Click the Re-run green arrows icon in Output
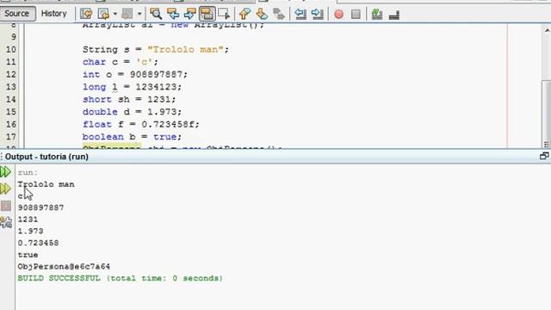Image resolution: width=551 pixels, height=310 pixels. 5,172
